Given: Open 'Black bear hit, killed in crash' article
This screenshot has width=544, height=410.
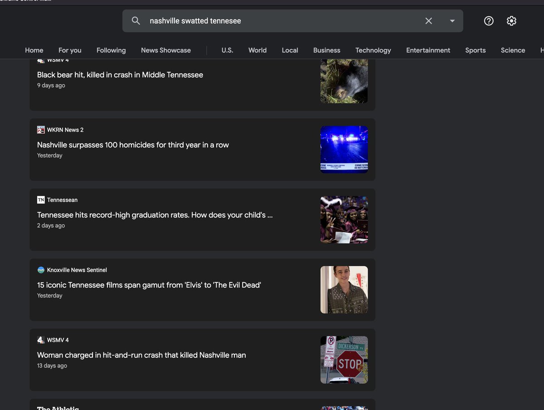Looking at the screenshot, I should [120, 75].
